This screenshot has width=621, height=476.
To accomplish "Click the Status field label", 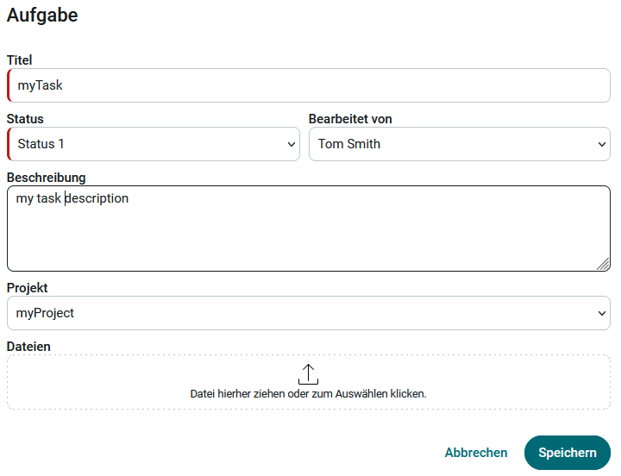I will [x=25, y=119].
